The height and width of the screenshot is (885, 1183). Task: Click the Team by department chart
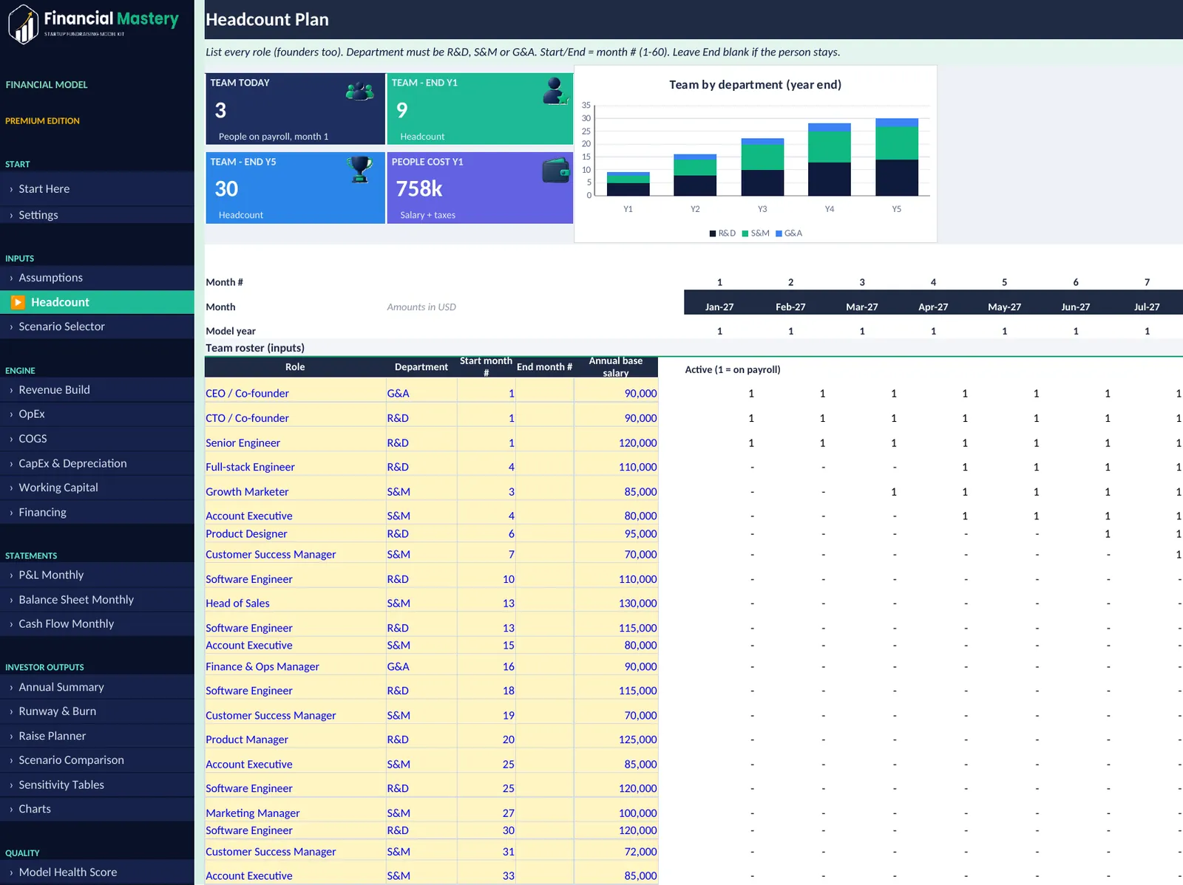(756, 154)
